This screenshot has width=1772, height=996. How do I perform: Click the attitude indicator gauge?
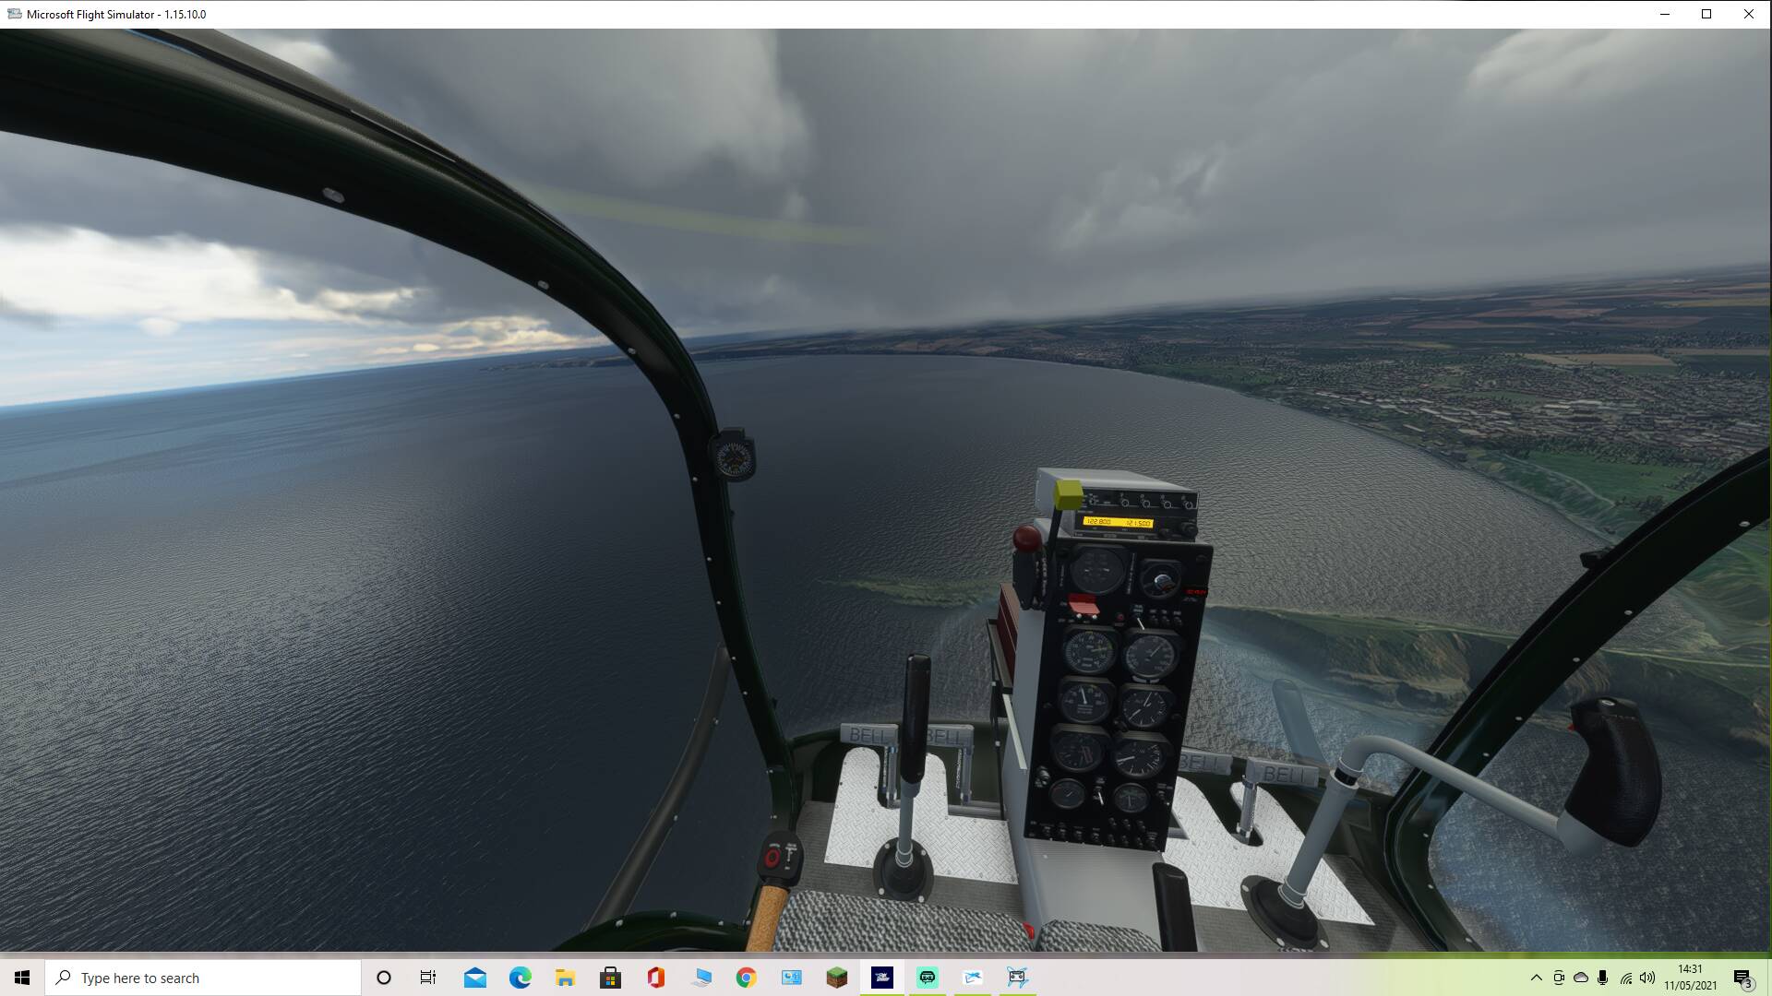click(x=1159, y=581)
